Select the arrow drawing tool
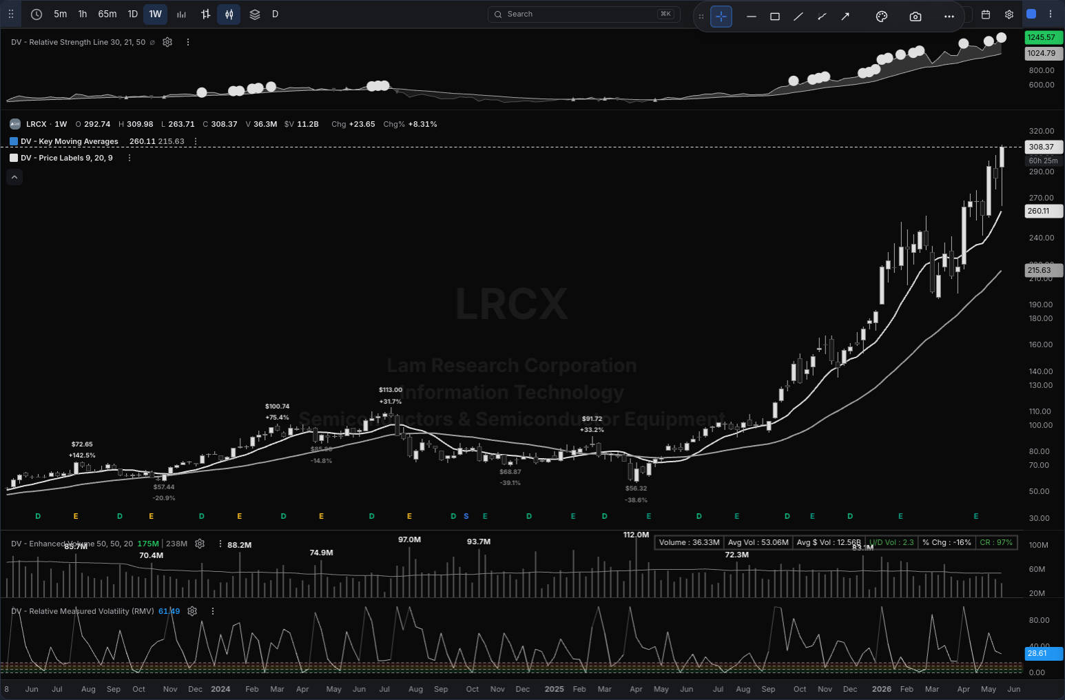The image size is (1065, 700). (x=845, y=17)
